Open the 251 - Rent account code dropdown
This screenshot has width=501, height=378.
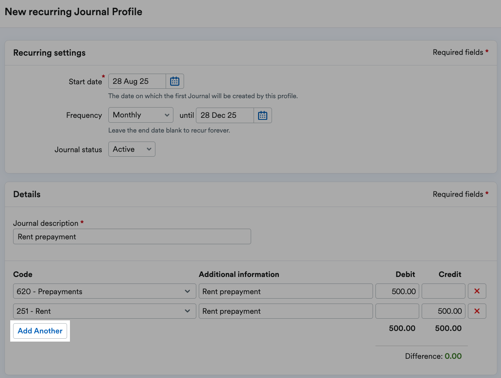(x=104, y=311)
